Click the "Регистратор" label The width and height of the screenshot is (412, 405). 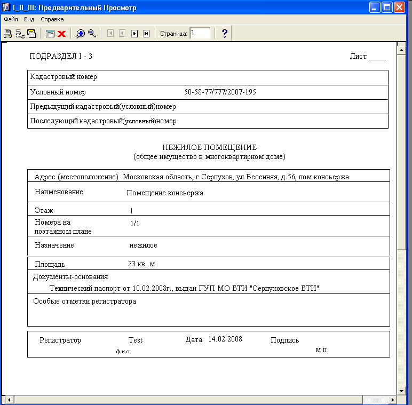(x=60, y=340)
